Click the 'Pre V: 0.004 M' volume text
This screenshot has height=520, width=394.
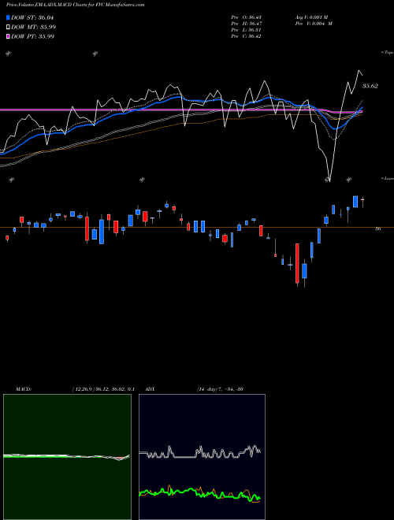click(x=314, y=24)
